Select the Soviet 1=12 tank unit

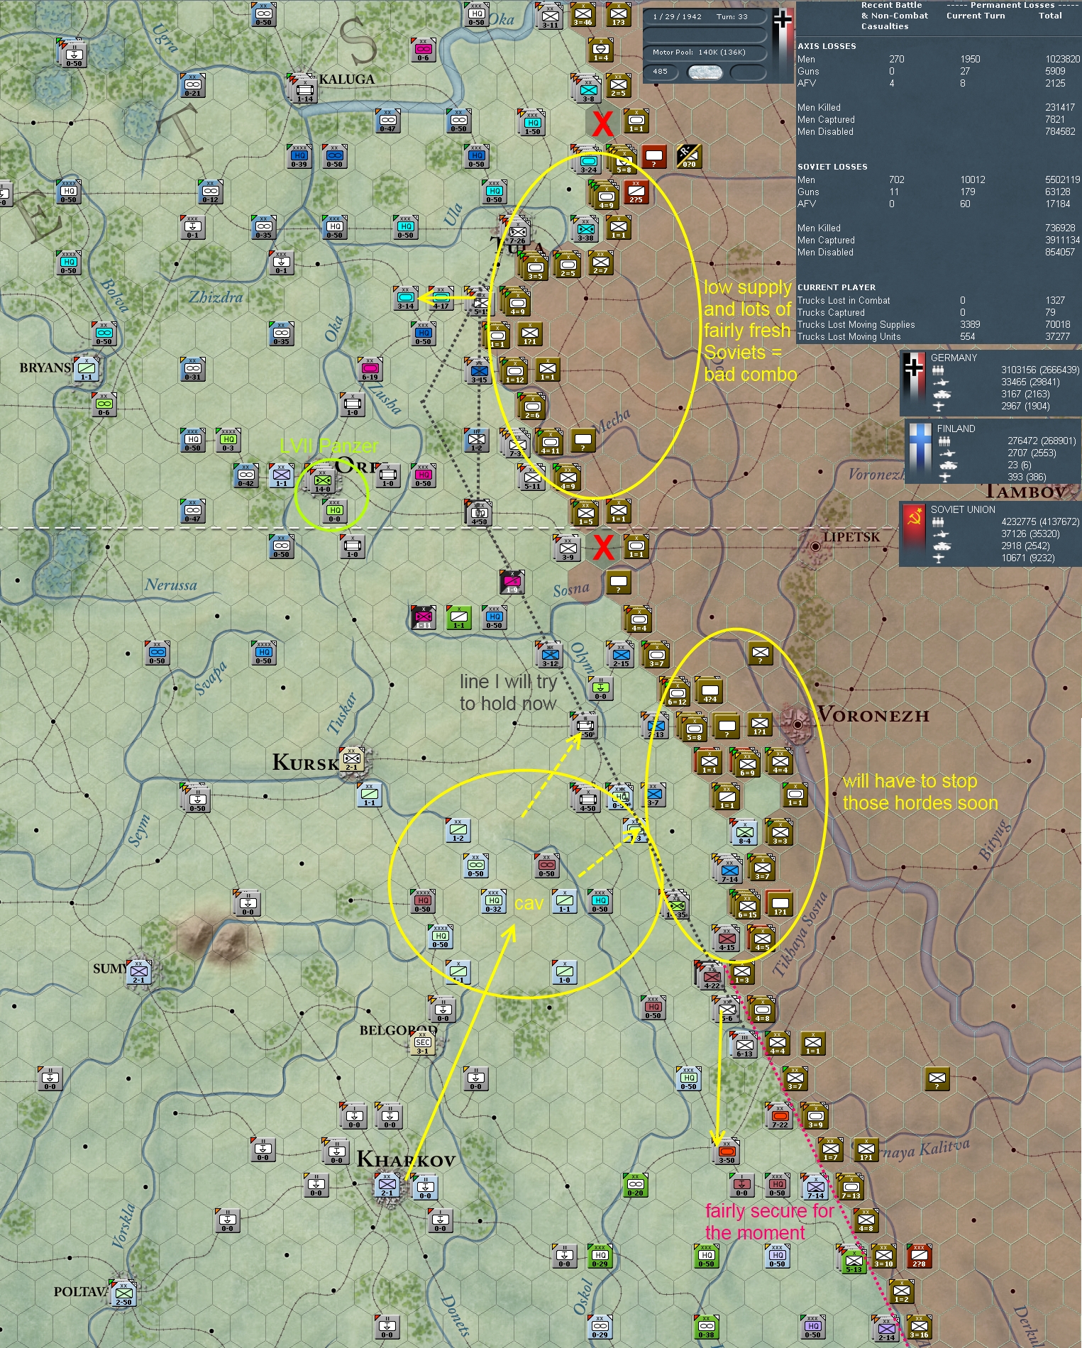pyautogui.click(x=514, y=372)
